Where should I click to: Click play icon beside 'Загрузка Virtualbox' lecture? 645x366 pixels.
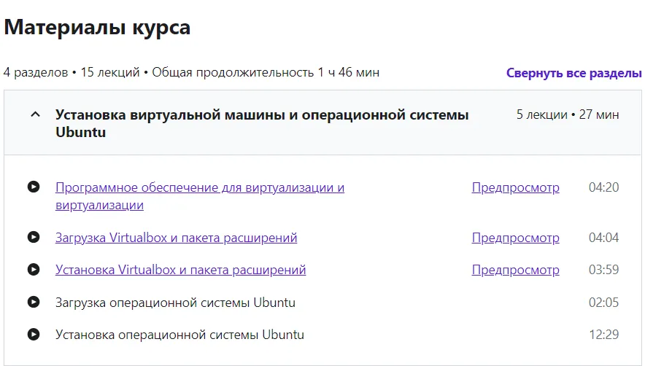point(33,238)
